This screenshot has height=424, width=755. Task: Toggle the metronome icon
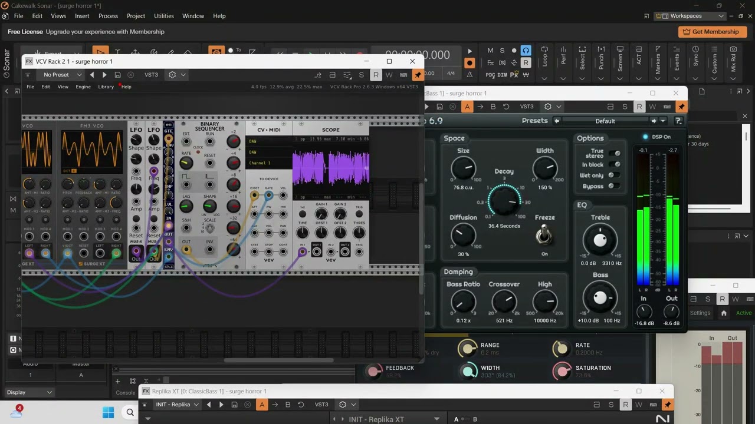point(470,74)
